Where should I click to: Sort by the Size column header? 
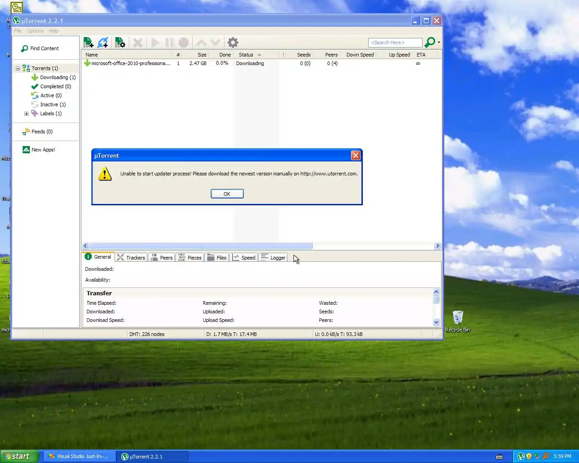pyautogui.click(x=195, y=55)
